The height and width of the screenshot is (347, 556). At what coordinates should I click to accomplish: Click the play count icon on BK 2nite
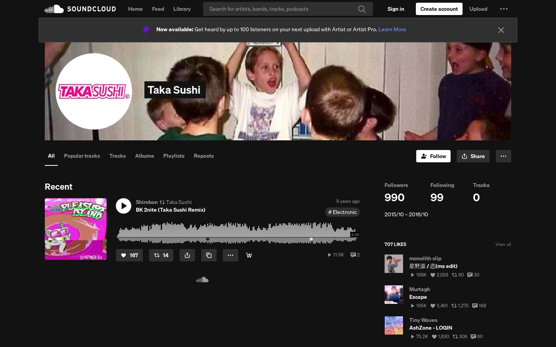pyautogui.click(x=329, y=255)
